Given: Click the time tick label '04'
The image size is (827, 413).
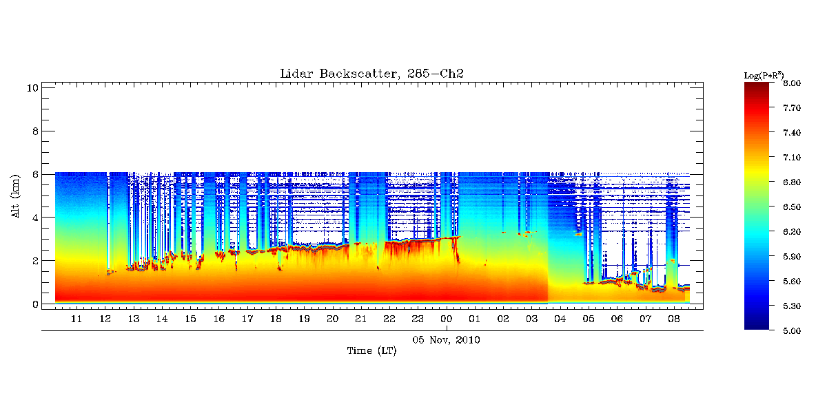Looking at the screenshot, I should pos(560,319).
